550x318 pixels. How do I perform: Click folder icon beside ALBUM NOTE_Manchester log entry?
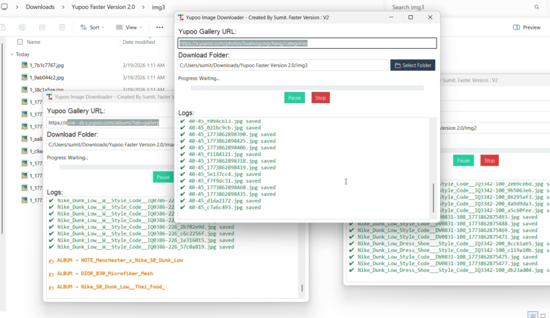pos(51,261)
